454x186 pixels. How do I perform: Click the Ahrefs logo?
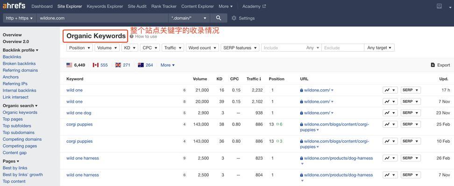[x=14, y=6]
